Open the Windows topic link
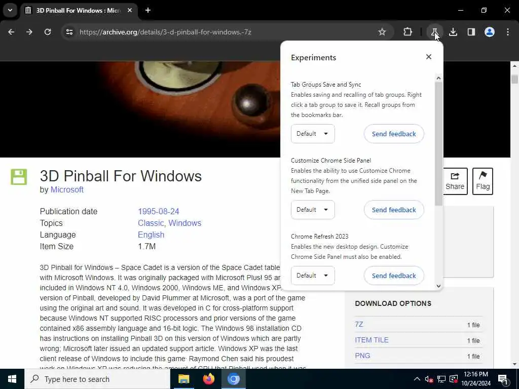Viewport: 519px width, 389px height. (184, 223)
